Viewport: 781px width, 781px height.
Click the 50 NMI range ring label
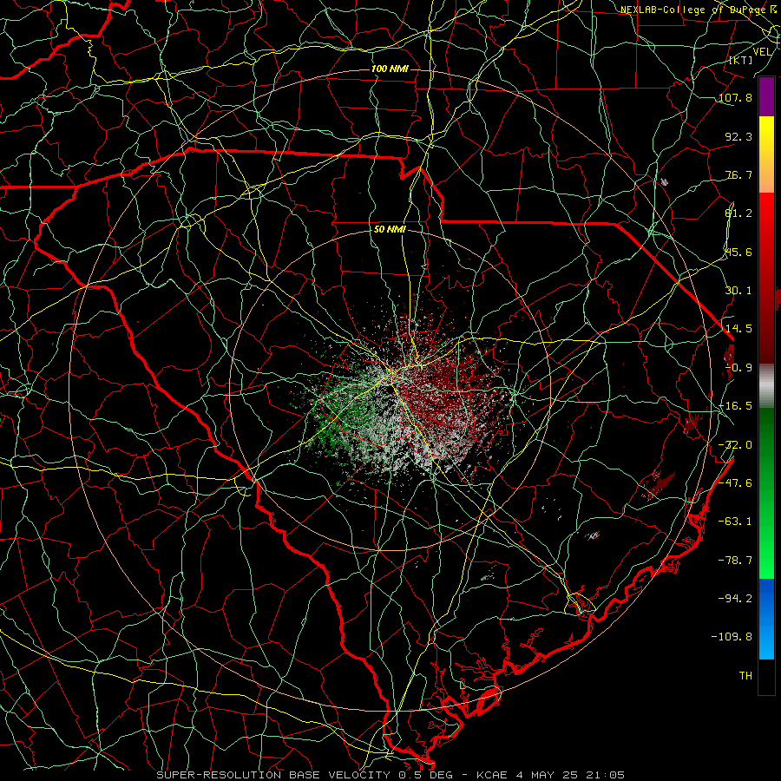[x=390, y=229]
